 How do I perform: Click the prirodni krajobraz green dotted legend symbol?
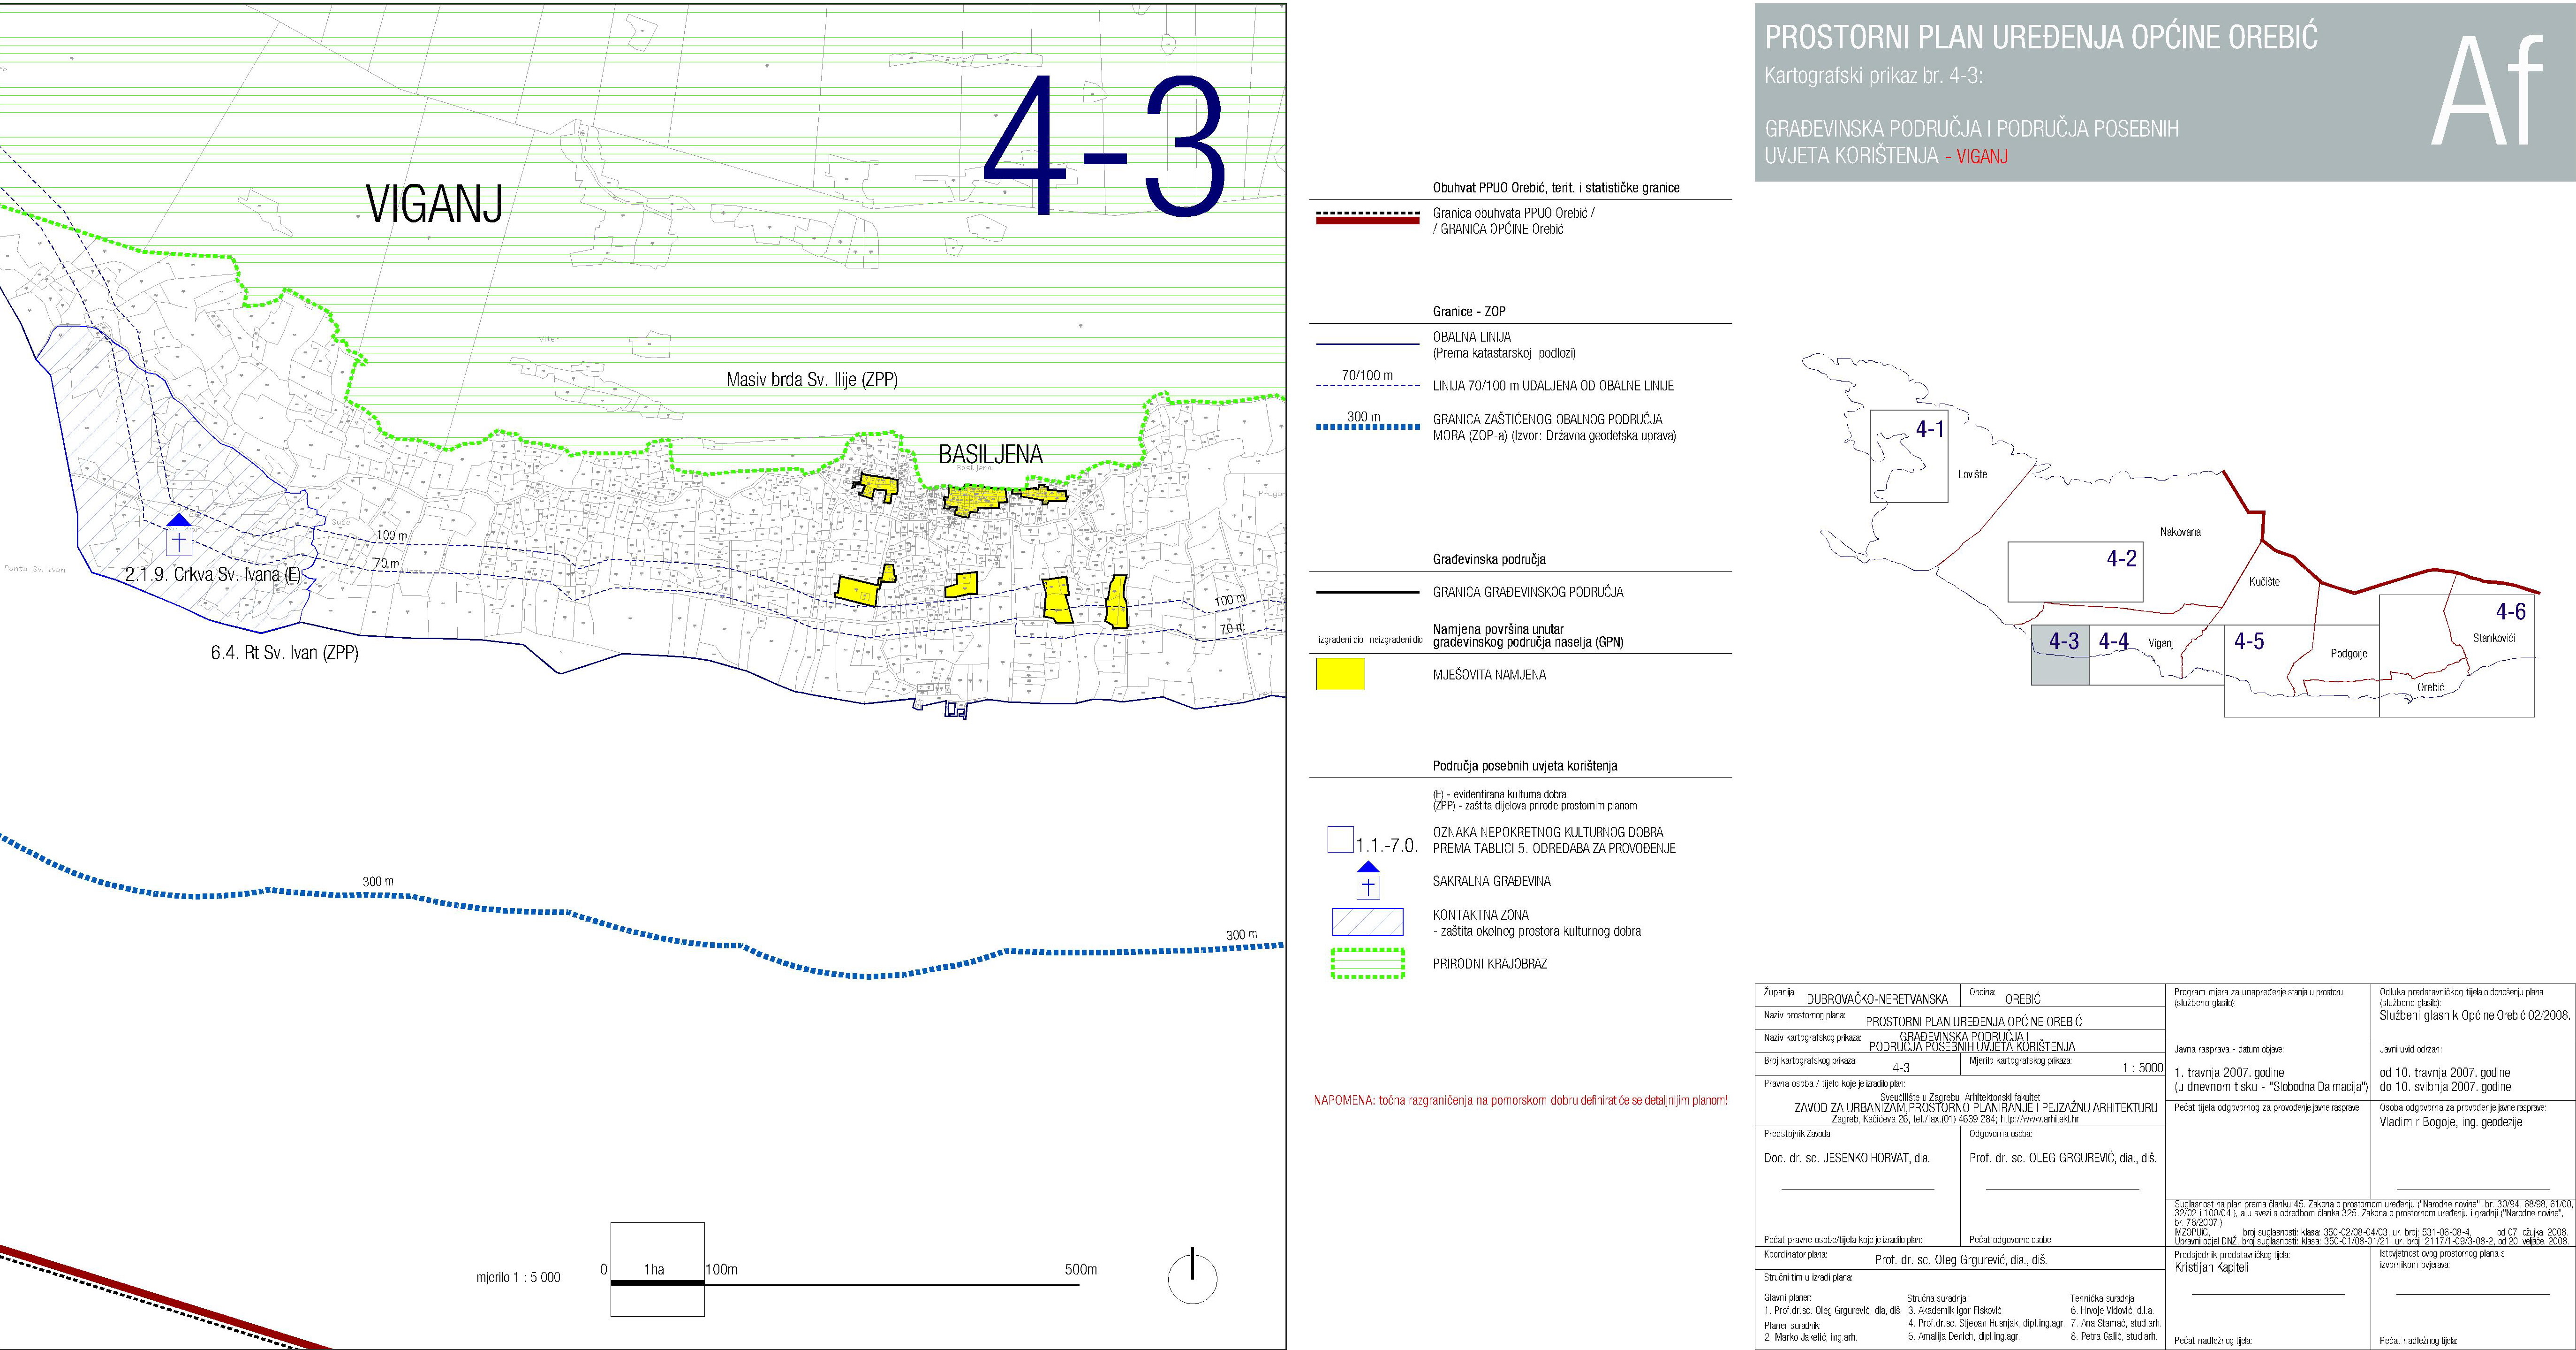point(1367,964)
